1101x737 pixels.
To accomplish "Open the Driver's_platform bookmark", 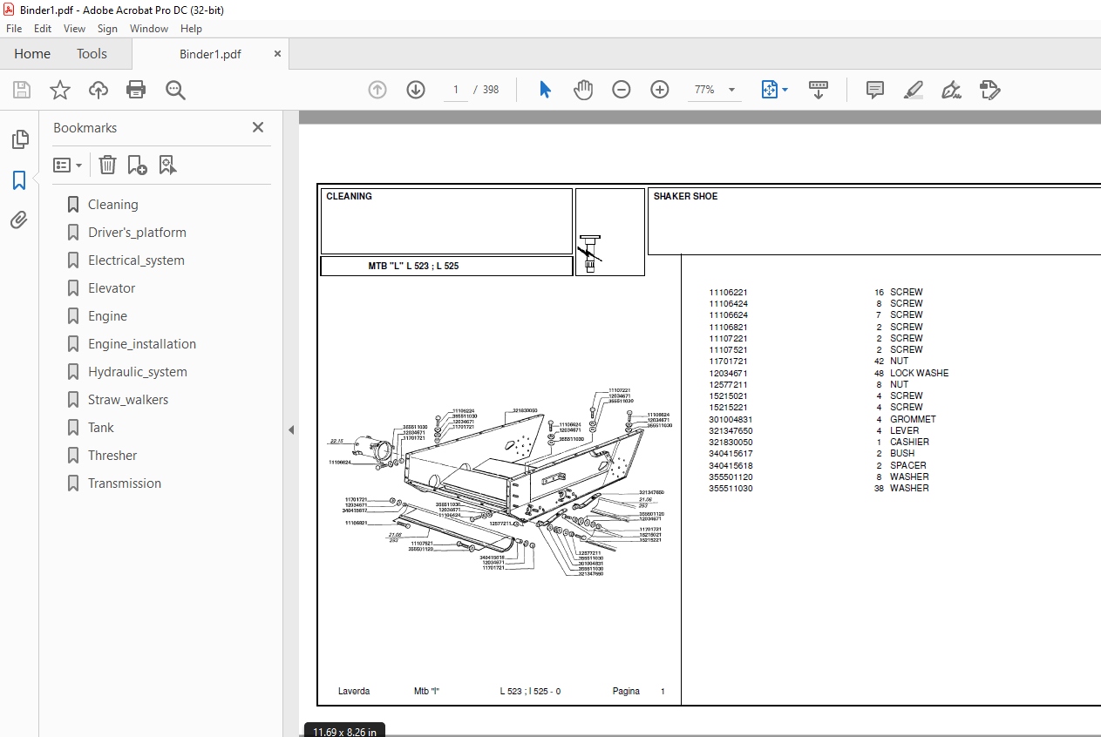I will pyautogui.click(x=137, y=233).
